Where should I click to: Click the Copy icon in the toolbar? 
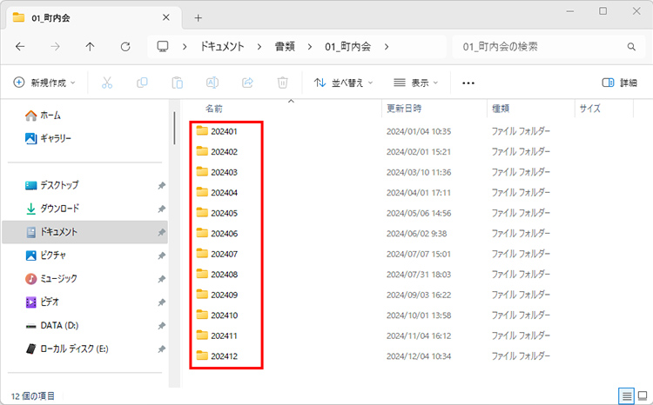(x=142, y=83)
